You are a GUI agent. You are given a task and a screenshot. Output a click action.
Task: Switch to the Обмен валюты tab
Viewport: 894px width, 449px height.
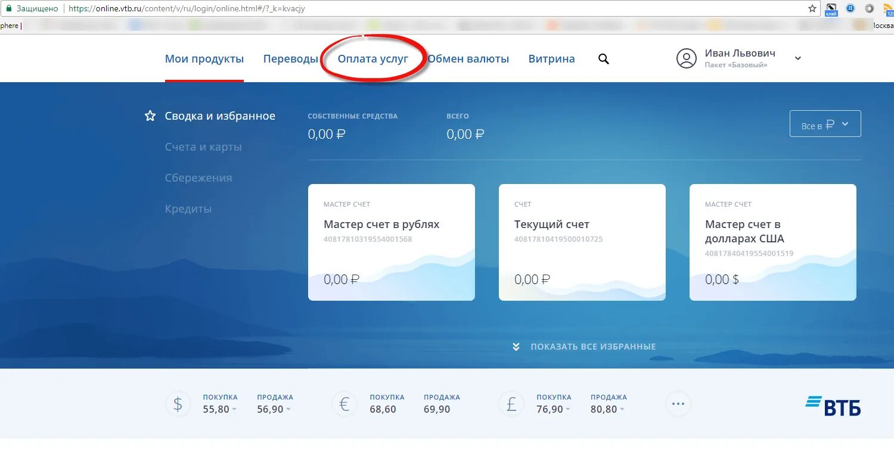click(x=468, y=59)
